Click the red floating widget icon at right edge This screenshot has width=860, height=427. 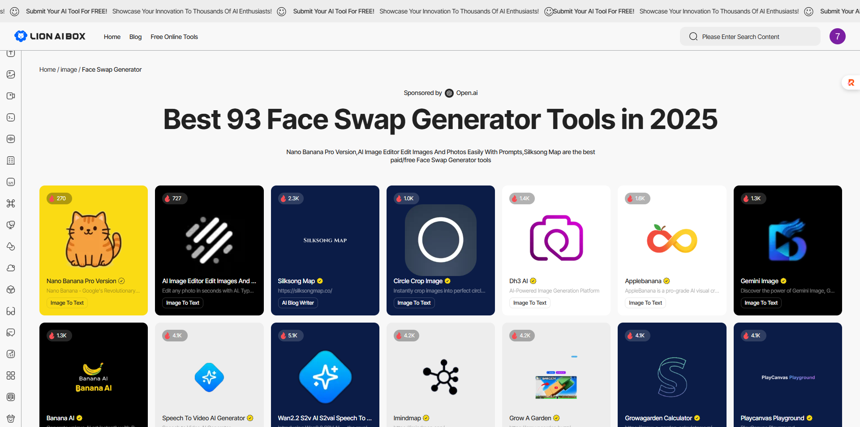pos(851,82)
